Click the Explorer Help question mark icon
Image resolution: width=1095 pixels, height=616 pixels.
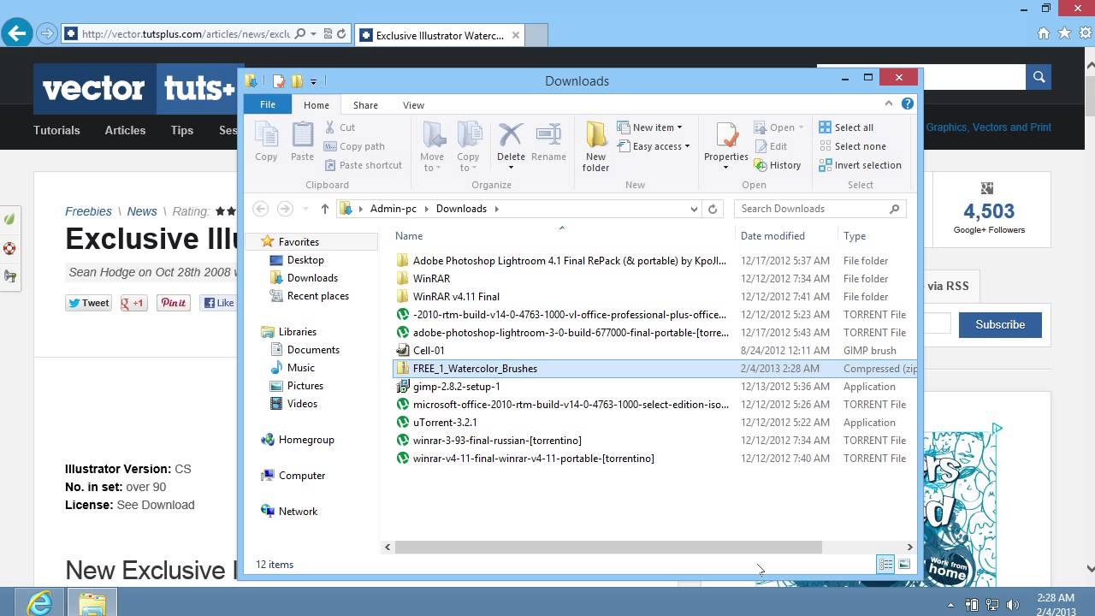908,104
